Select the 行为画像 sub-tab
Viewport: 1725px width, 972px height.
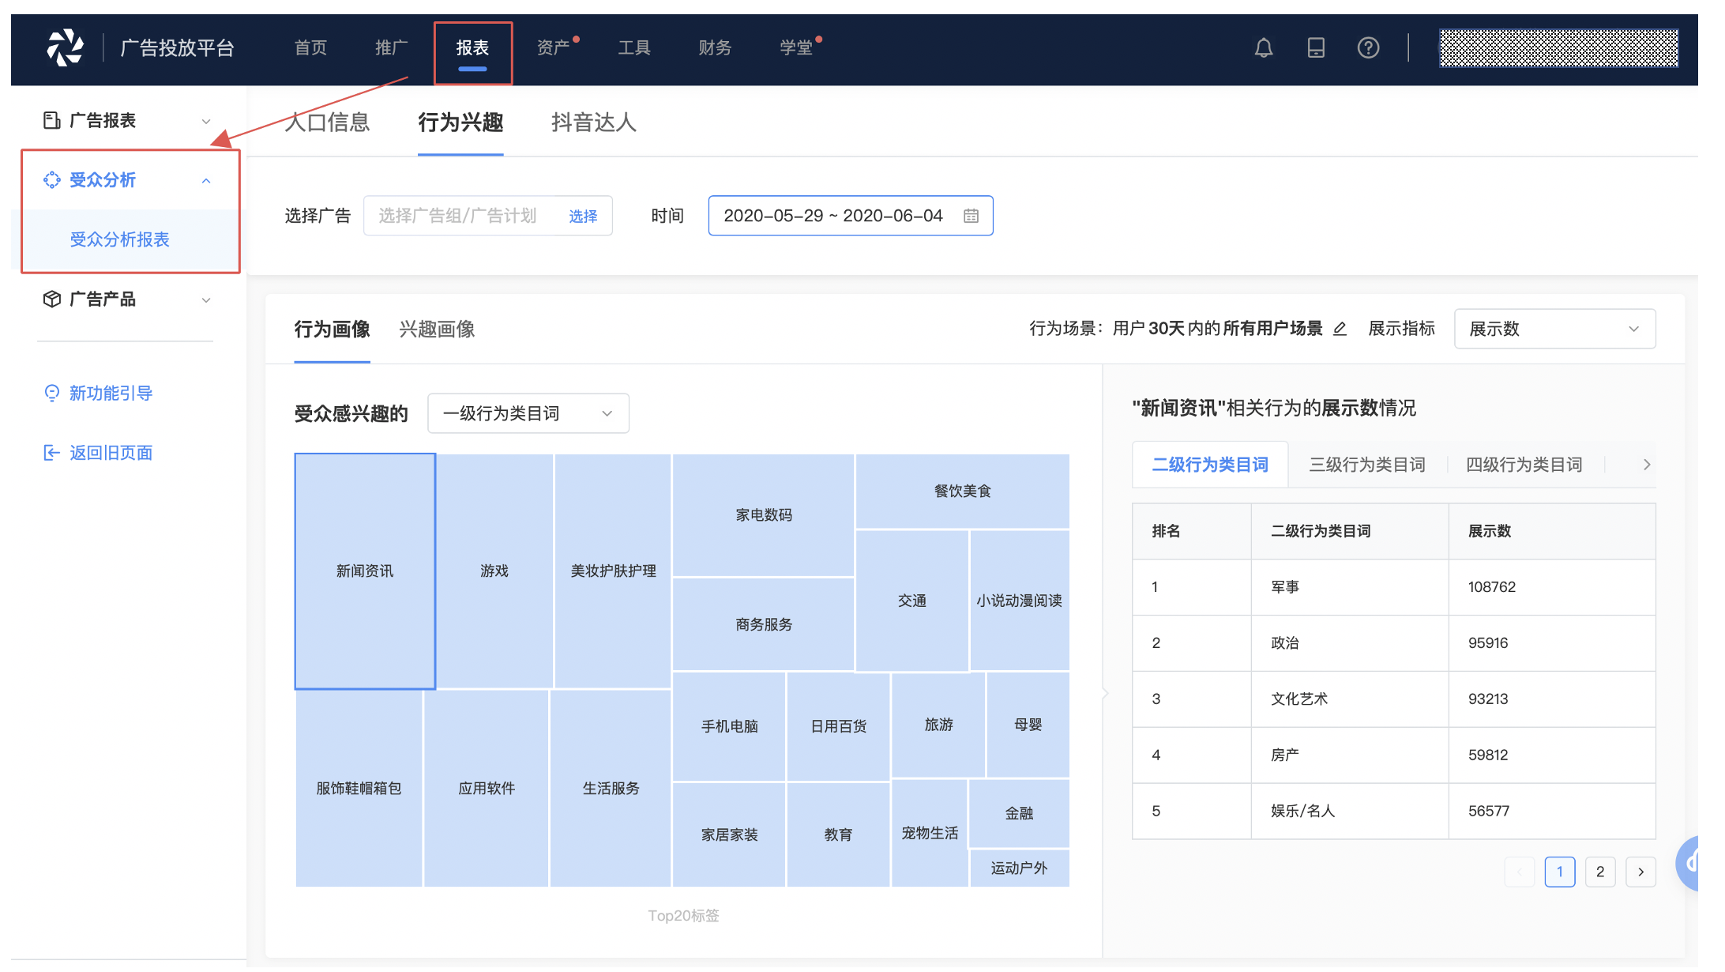(332, 330)
